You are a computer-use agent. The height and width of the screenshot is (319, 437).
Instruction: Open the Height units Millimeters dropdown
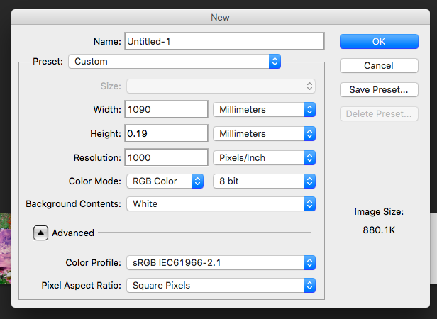coord(264,134)
